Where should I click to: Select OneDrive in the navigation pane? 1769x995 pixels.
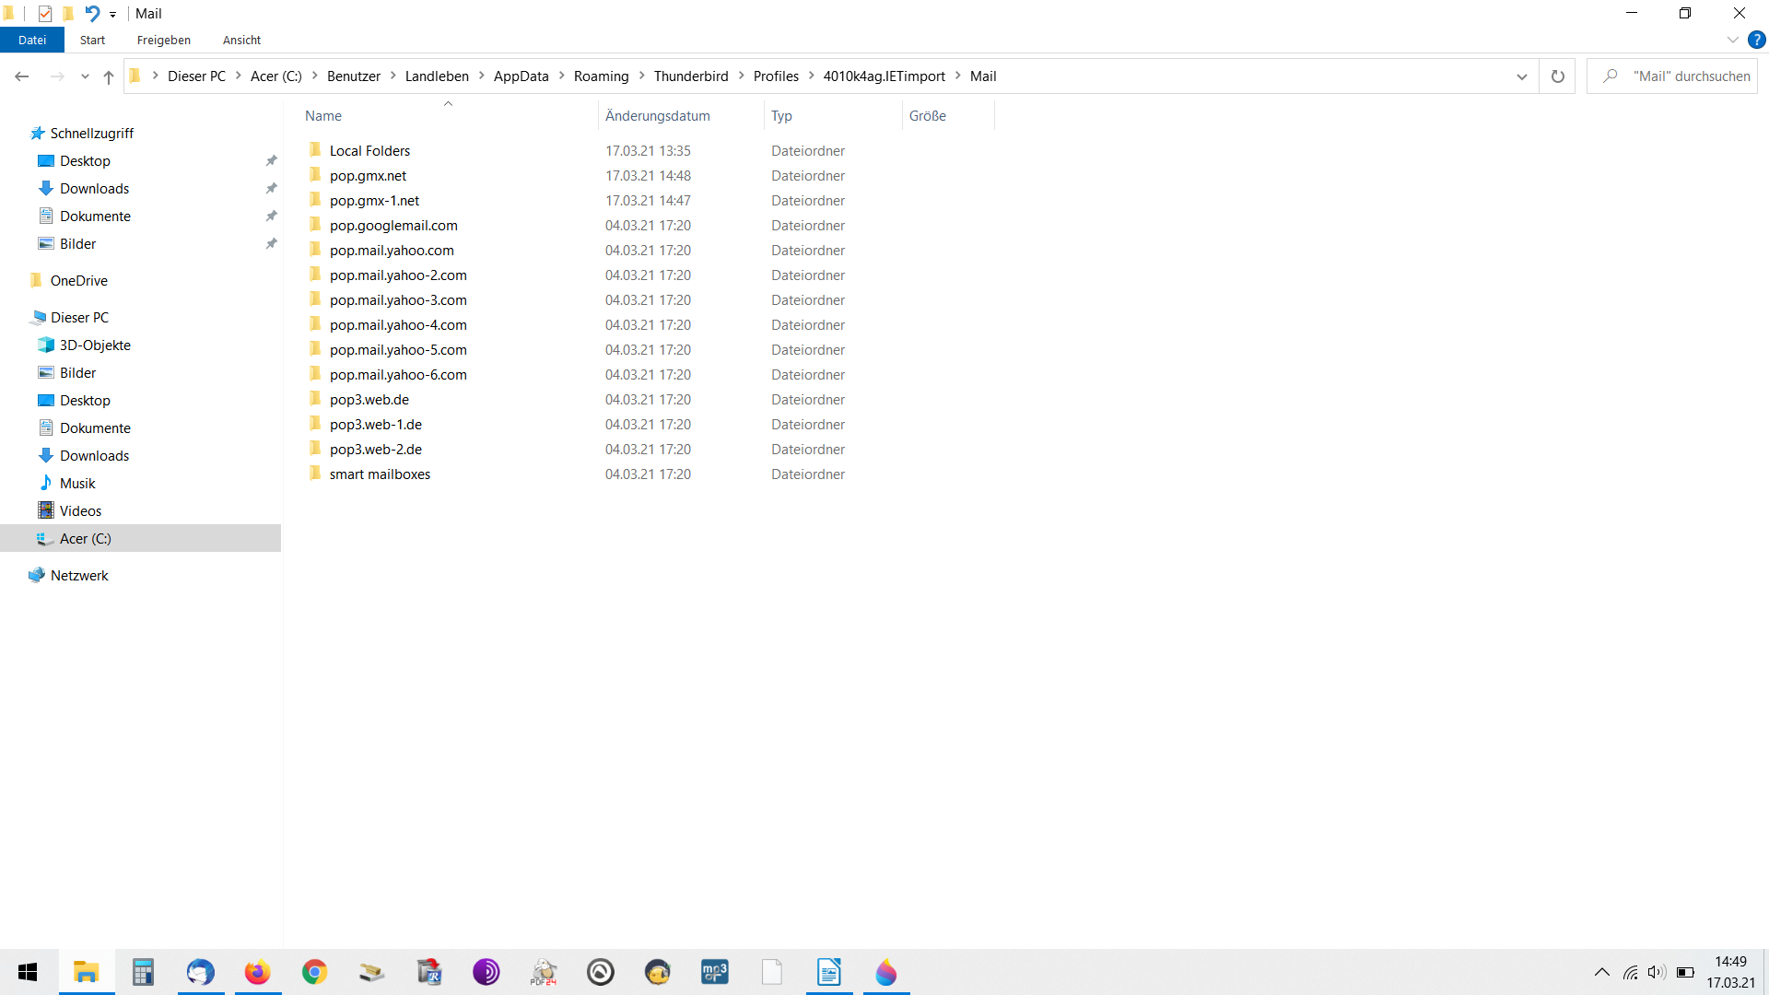[79, 281]
